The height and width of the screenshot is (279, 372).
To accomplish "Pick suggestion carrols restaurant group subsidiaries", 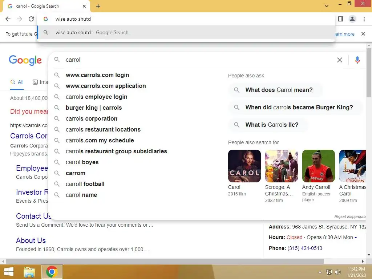I will (x=116, y=151).
